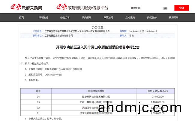Open the 购买服务 menu item
Viewport: 195px width, 121px height.
click(x=152, y=17)
